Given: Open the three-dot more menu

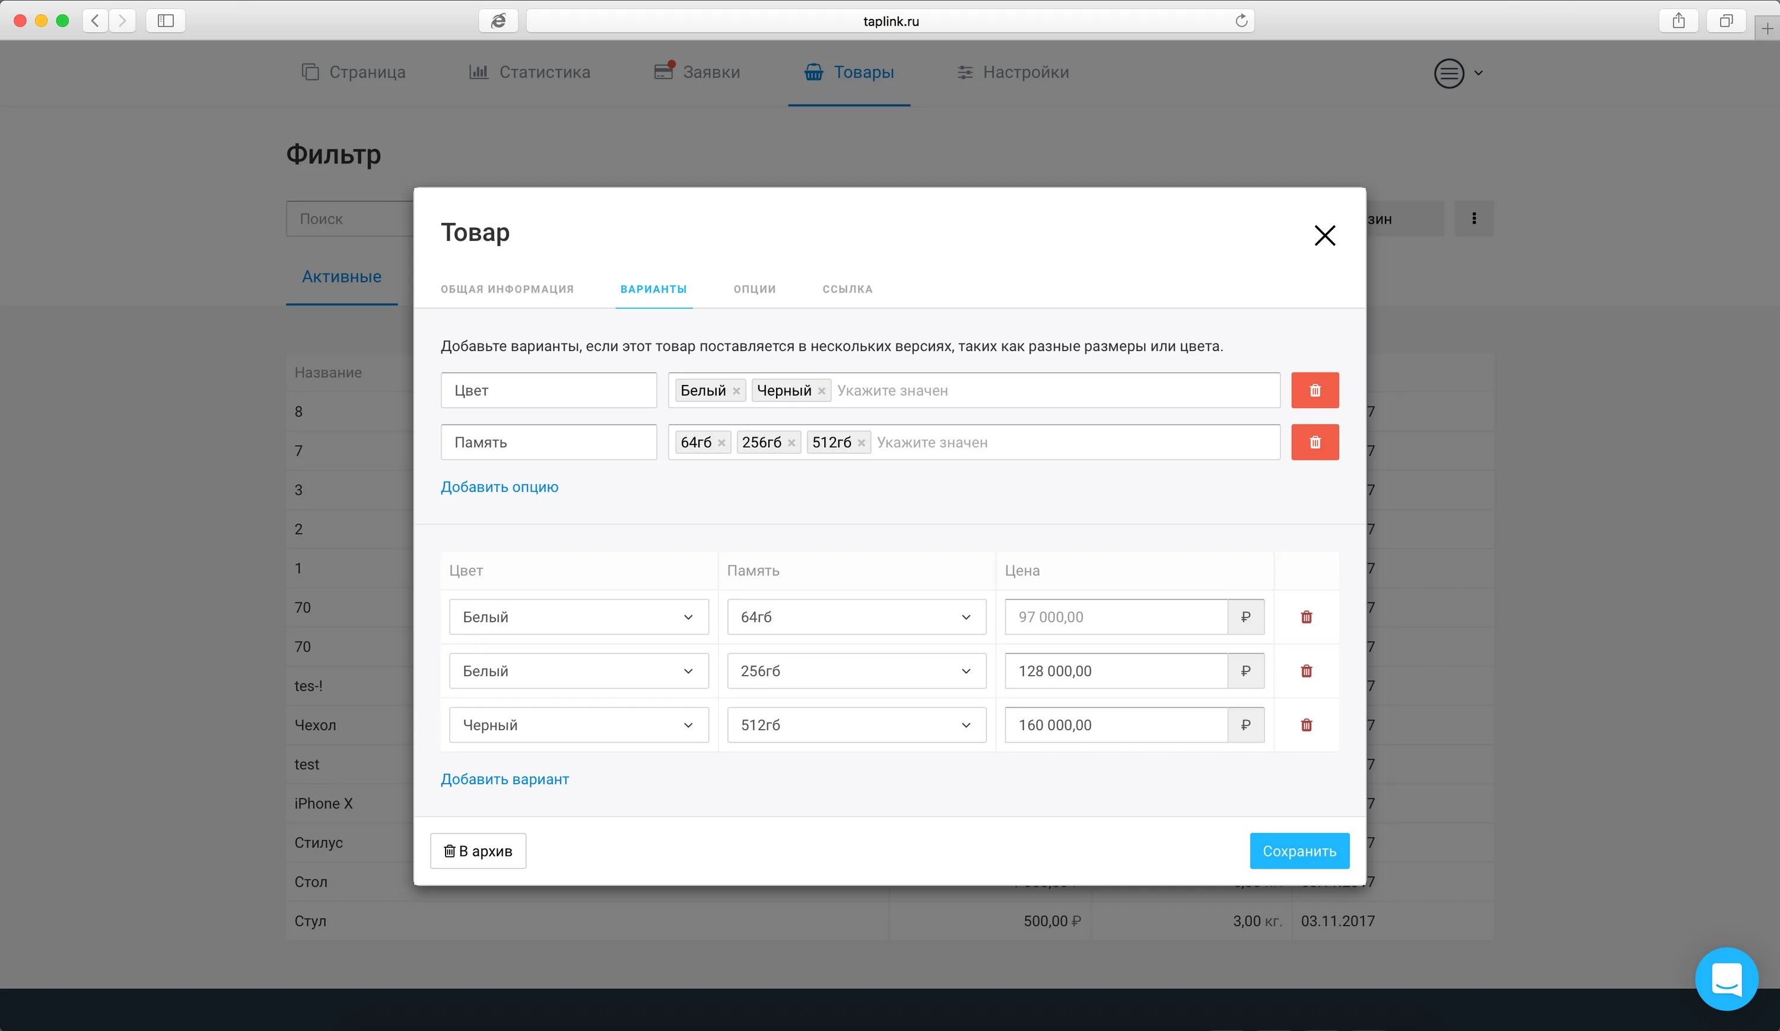Looking at the screenshot, I should 1473,219.
